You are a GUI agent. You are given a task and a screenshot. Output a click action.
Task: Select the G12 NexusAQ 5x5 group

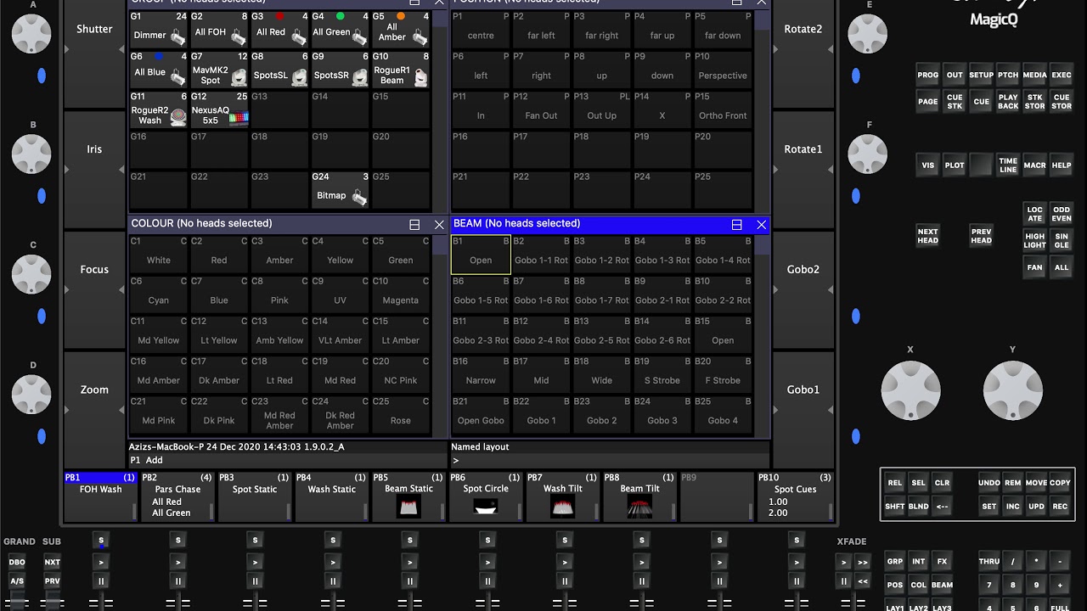219,109
